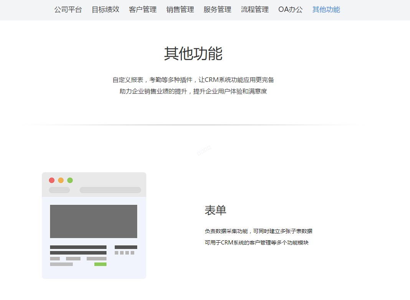Screen dimensions: 410x300
Task: Click the orange dot in the mock window
Action: 61,180
